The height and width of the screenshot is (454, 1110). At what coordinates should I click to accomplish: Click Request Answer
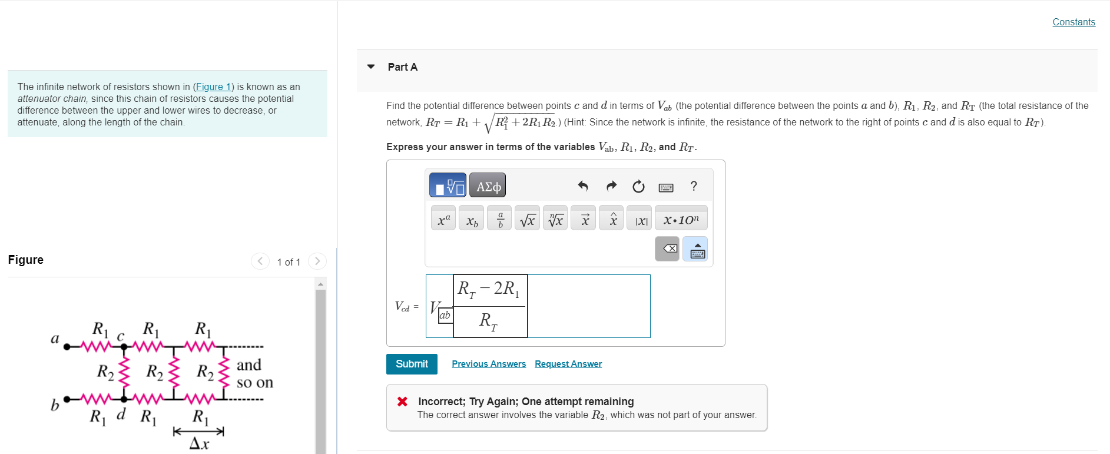[x=568, y=363]
